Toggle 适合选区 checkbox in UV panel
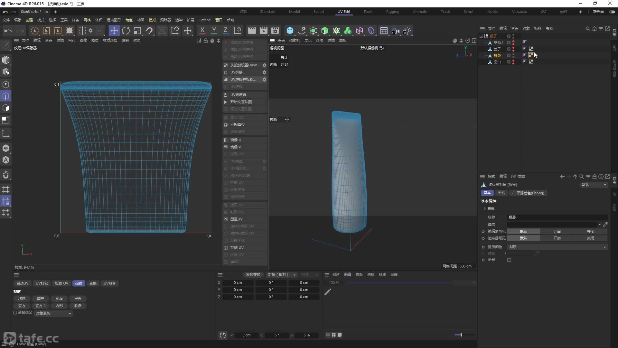 point(15,313)
